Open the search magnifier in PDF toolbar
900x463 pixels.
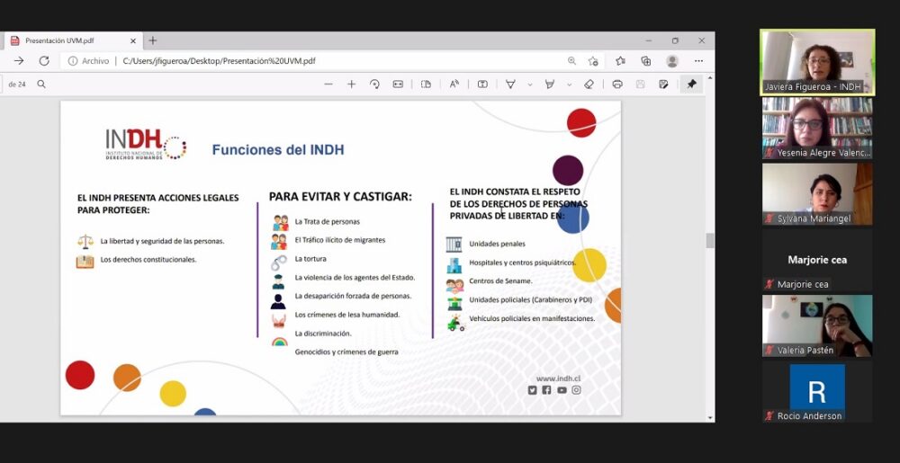[41, 85]
